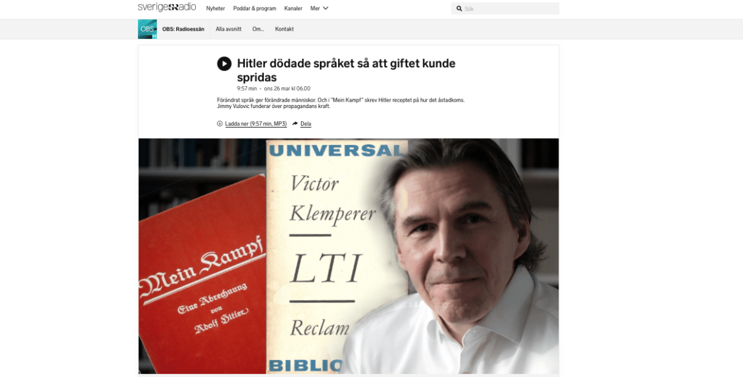743x377 pixels.
Task: Click the download circle icon
Action: pyautogui.click(x=219, y=123)
